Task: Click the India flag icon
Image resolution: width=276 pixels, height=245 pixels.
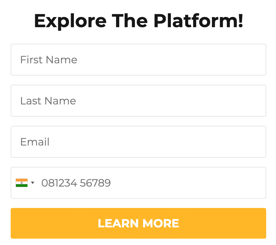Action: pos(22,183)
